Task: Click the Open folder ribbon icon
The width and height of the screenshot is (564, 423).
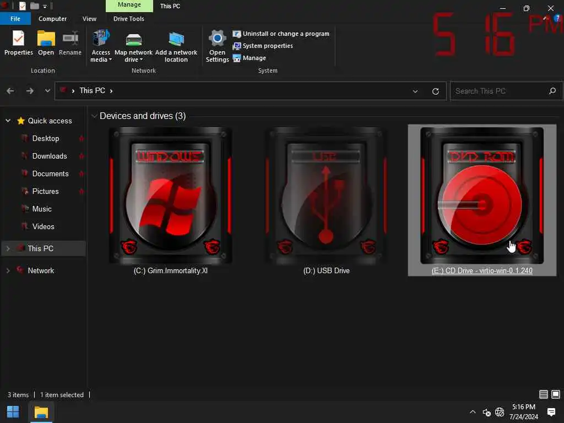Action: click(46, 43)
